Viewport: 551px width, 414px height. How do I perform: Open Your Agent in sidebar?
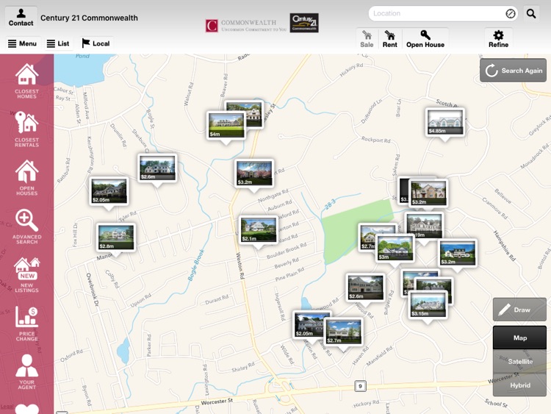click(26, 371)
